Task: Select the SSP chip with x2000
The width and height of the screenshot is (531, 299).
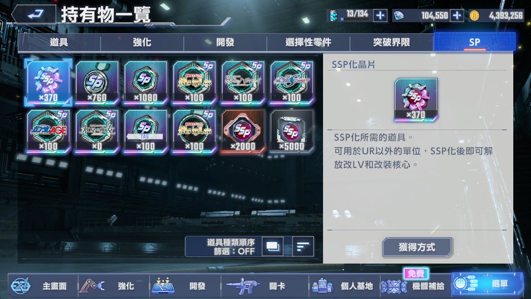Action: pyautogui.click(x=243, y=131)
